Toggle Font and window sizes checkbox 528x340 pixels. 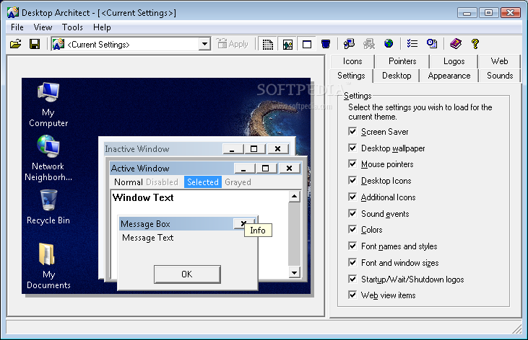click(x=352, y=262)
